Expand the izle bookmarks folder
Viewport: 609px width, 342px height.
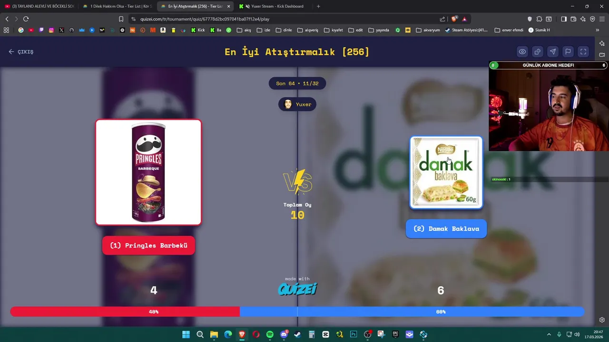coord(263,30)
